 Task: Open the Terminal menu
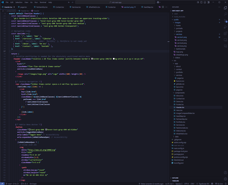pos(43,2)
